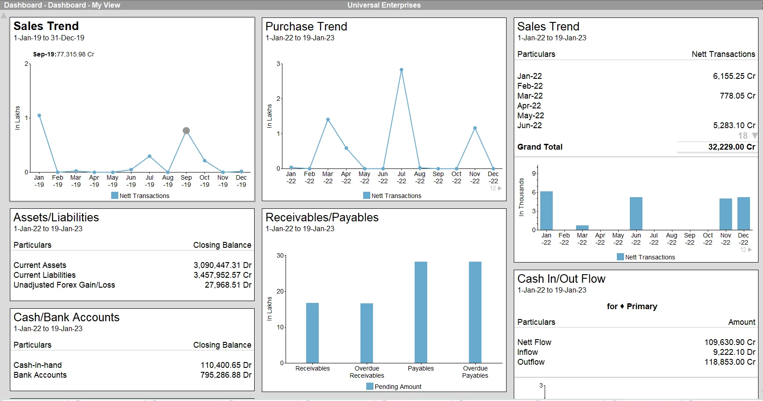Select the Jun-22 row in Sales Trend table
The height and width of the screenshot is (401, 763).
coord(636,125)
